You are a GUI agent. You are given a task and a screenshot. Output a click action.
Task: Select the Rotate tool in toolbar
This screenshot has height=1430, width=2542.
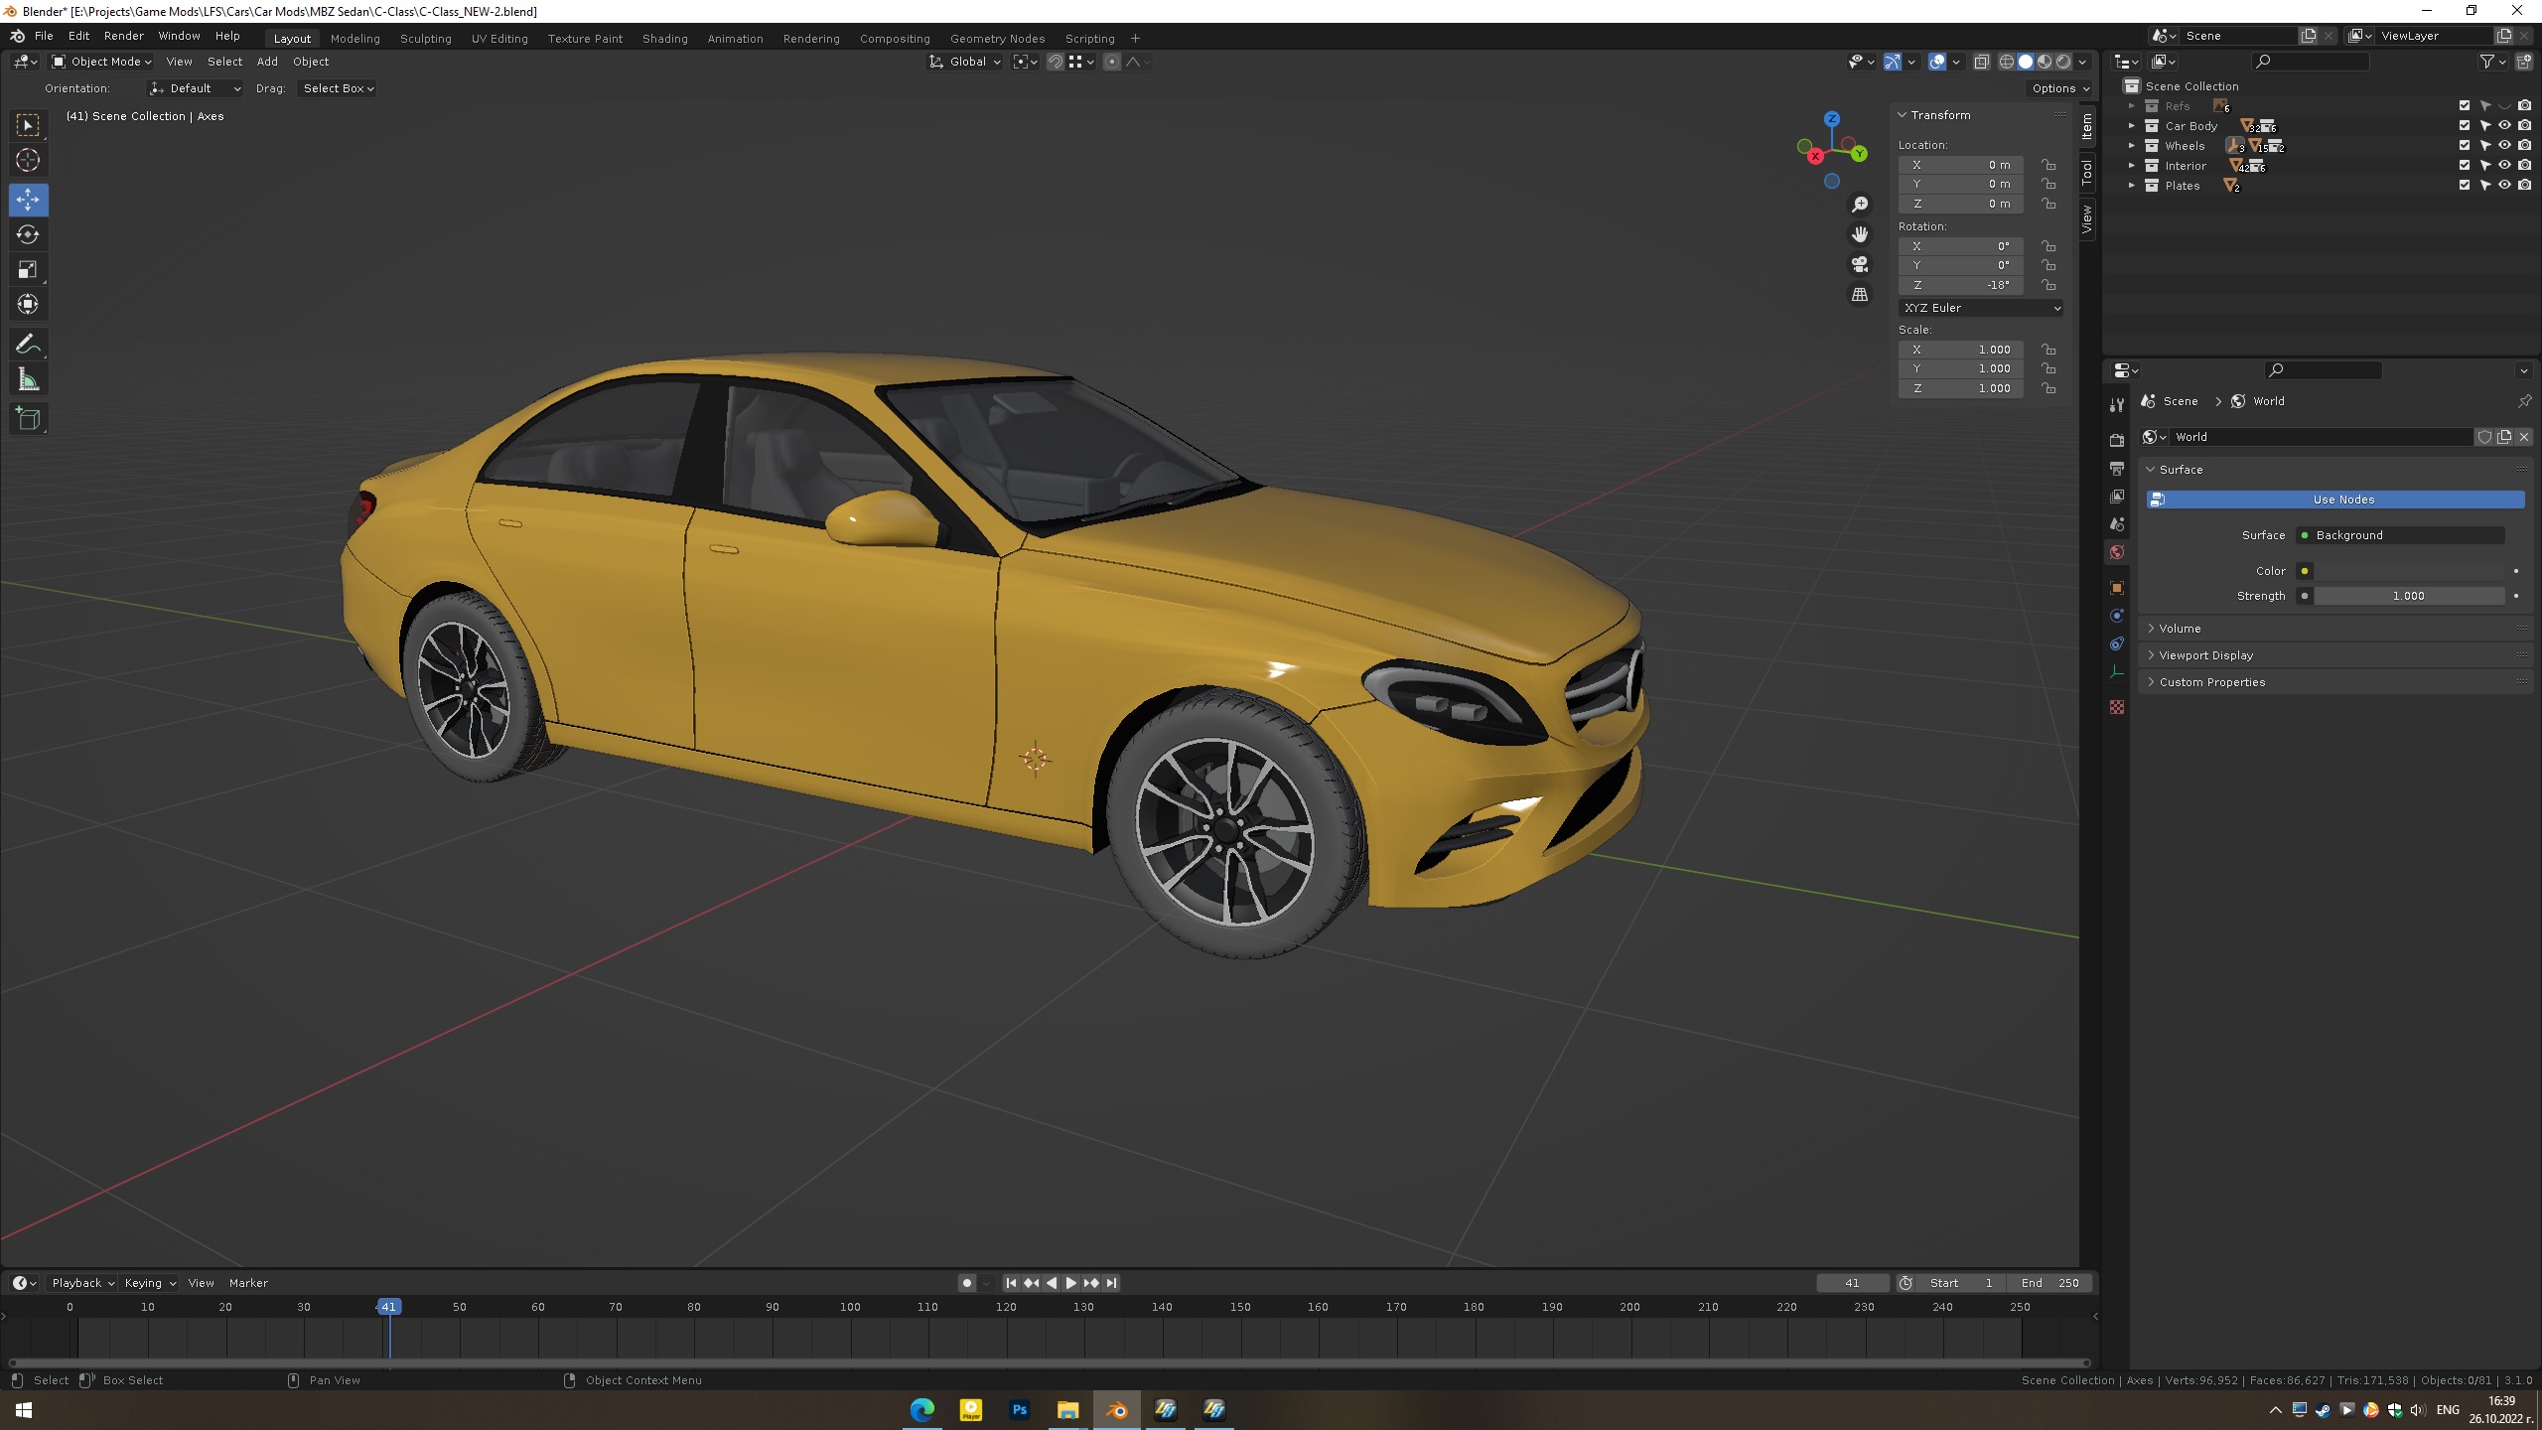tap(28, 234)
